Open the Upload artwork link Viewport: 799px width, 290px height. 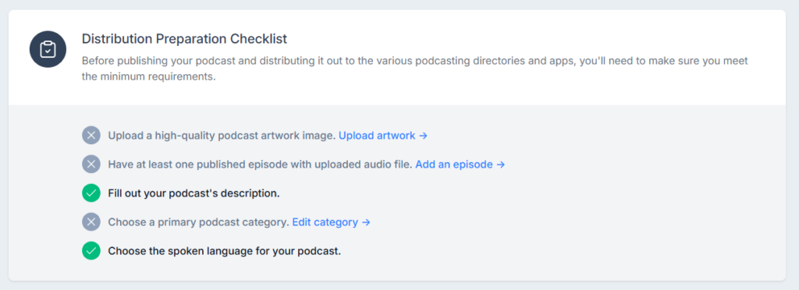click(x=383, y=136)
